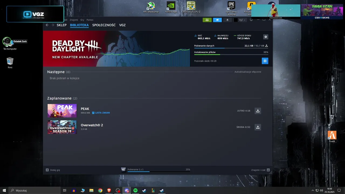Click the PEAK scheduled time Jutro 4:16
The width and height of the screenshot is (345, 194).
pyautogui.click(x=244, y=111)
